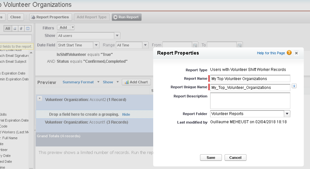Click the fields quick find search box

click(x=16, y=38)
